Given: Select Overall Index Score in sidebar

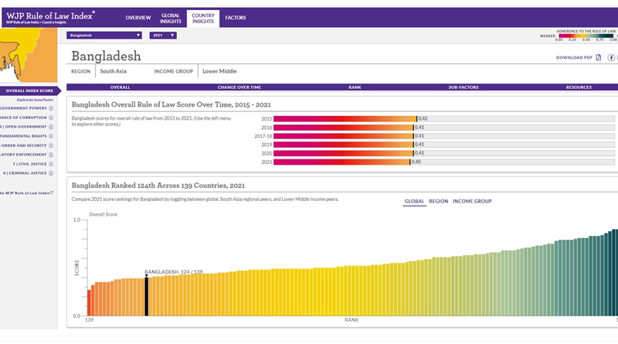Looking at the screenshot, I should pos(29,90).
